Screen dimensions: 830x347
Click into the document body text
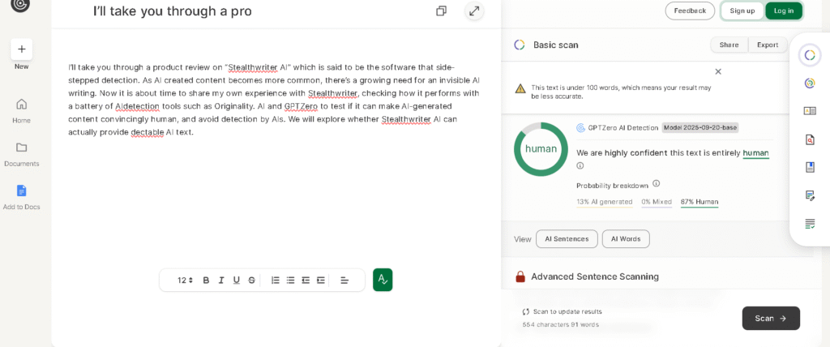click(274, 100)
